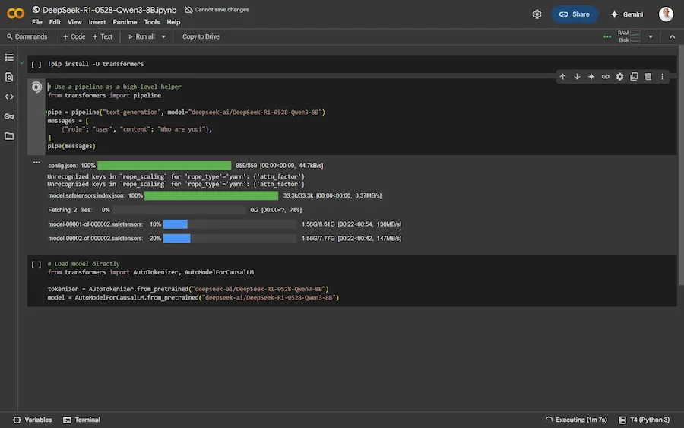The height and width of the screenshot is (428, 684).
Task: Move cell up with the arrow icon
Action: click(562, 77)
